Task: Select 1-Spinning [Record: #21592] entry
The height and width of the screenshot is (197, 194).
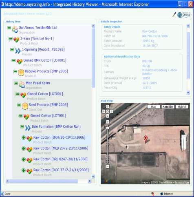Action: [x=43, y=49]
